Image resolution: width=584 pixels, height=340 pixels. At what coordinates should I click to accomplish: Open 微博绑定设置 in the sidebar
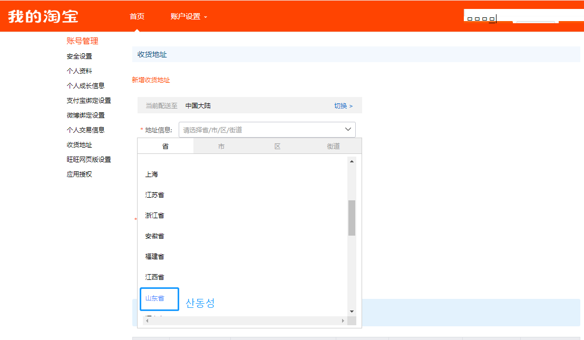click(x=86, y=115)
